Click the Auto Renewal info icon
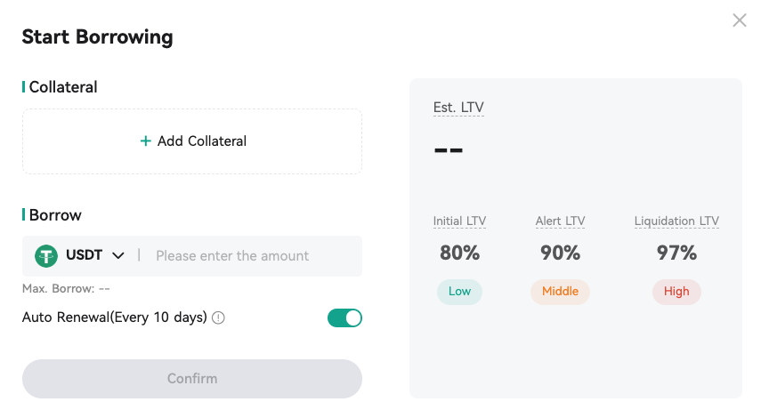 (218, 318)
